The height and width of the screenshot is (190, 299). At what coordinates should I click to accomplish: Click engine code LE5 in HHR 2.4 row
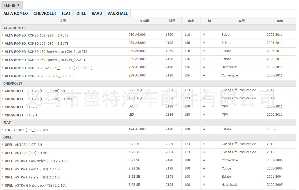coord(131,115)
